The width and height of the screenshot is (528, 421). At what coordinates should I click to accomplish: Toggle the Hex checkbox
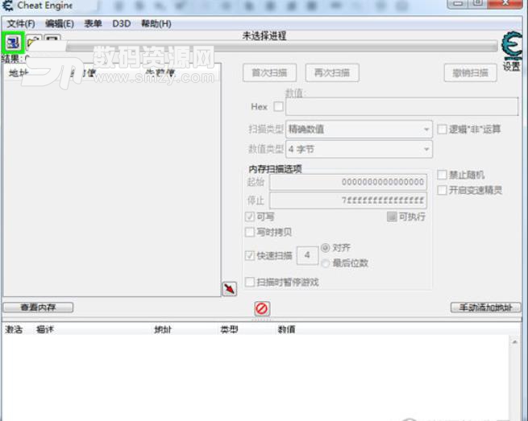(x=278, y=106)
